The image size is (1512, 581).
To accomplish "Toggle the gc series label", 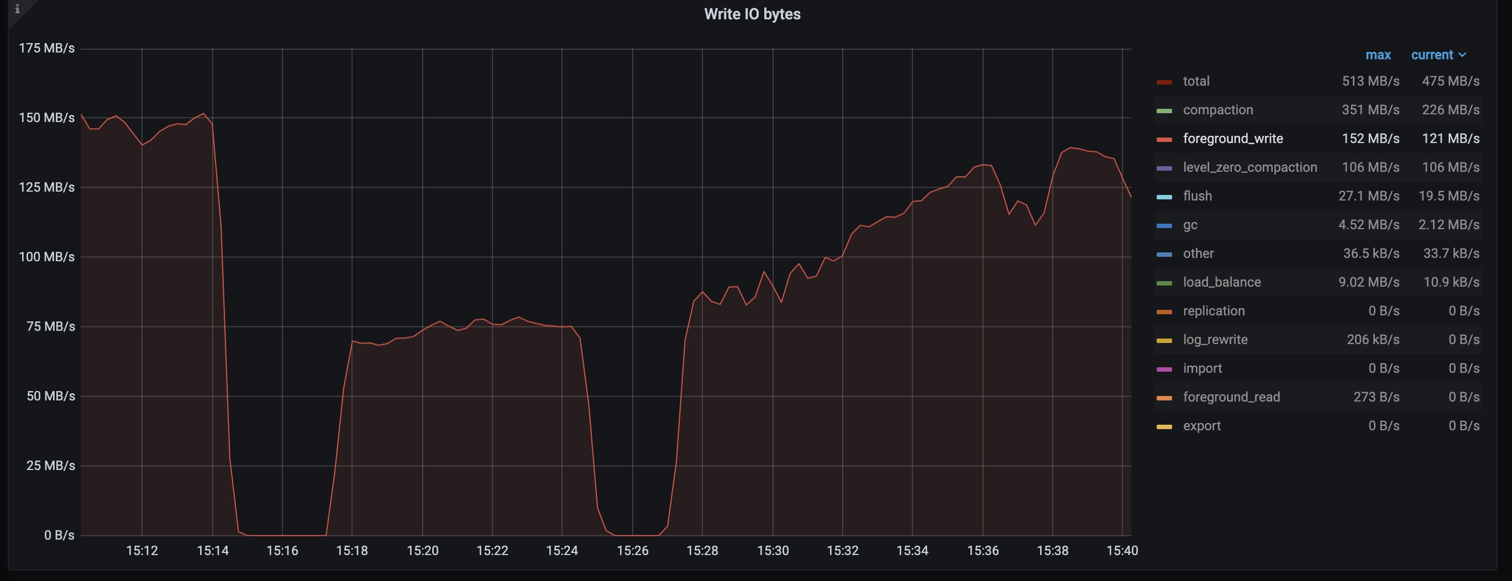I will tap(1190, 225).
